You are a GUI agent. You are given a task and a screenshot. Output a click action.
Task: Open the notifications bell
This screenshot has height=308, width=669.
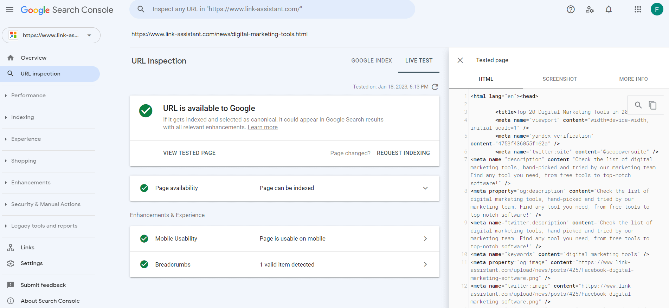(609, 9)
